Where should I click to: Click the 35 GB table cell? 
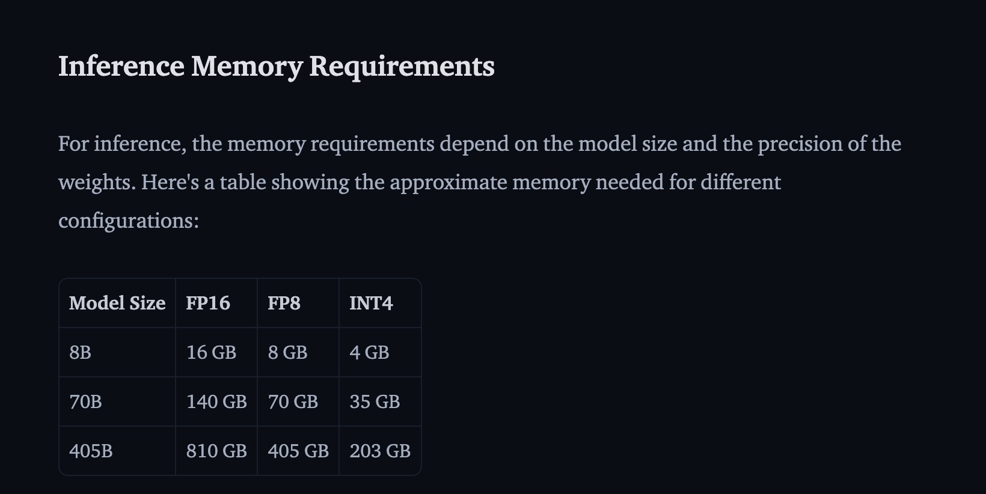point(380,401)
